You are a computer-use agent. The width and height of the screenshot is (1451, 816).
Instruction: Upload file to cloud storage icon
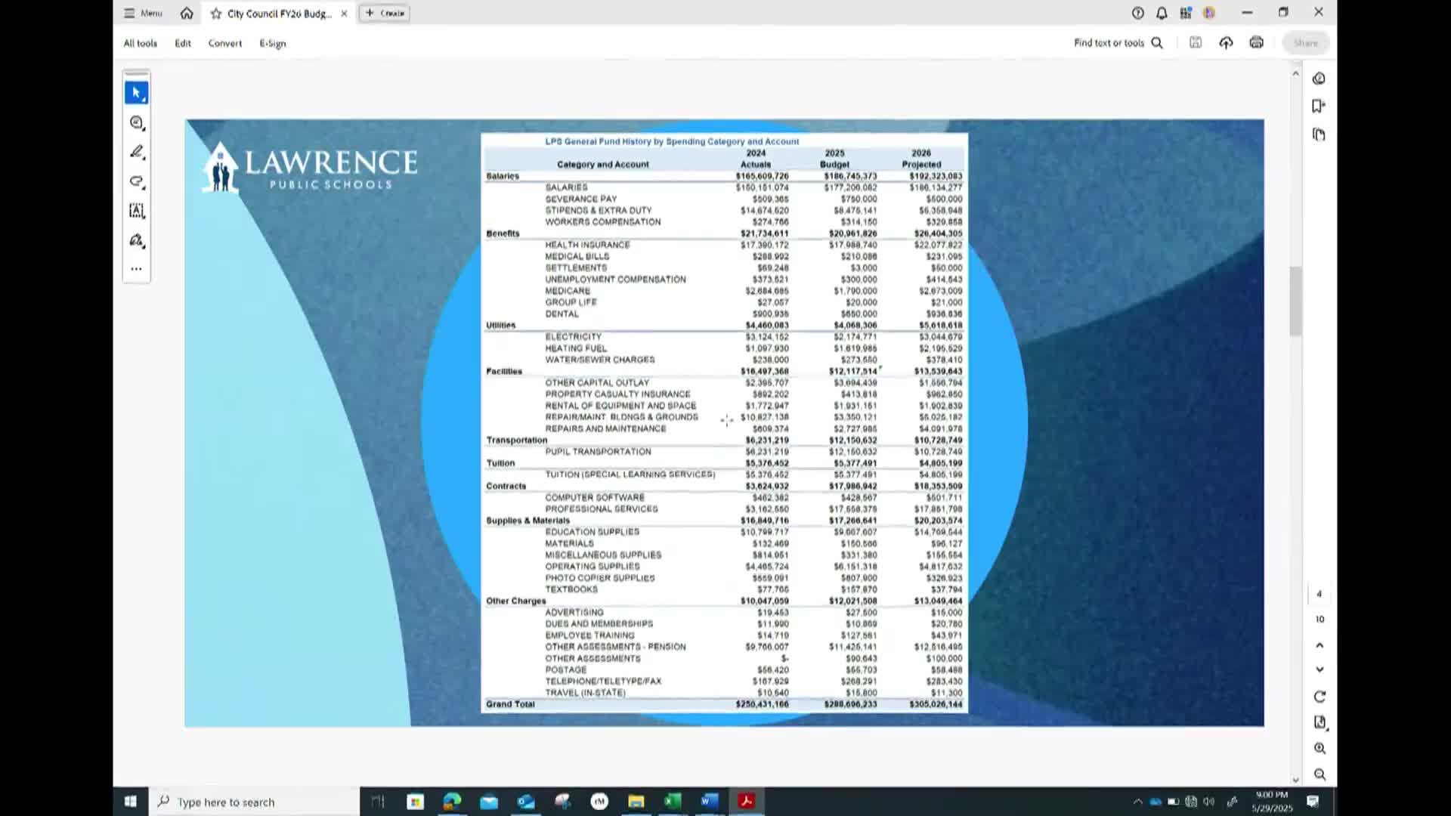point(1226,43)
